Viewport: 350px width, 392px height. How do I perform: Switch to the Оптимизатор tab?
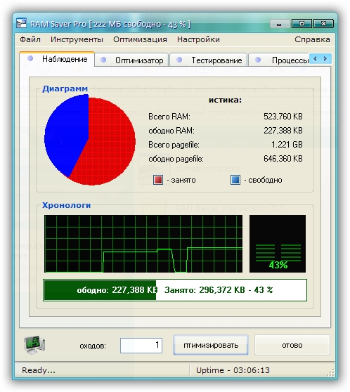(131, 60)
